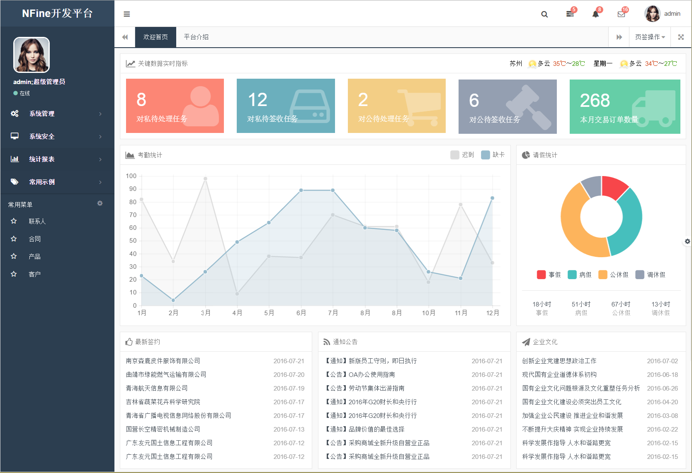Open messages via the envelope icon with badge 16
This screenshot has width=692, height=473.
621,14
